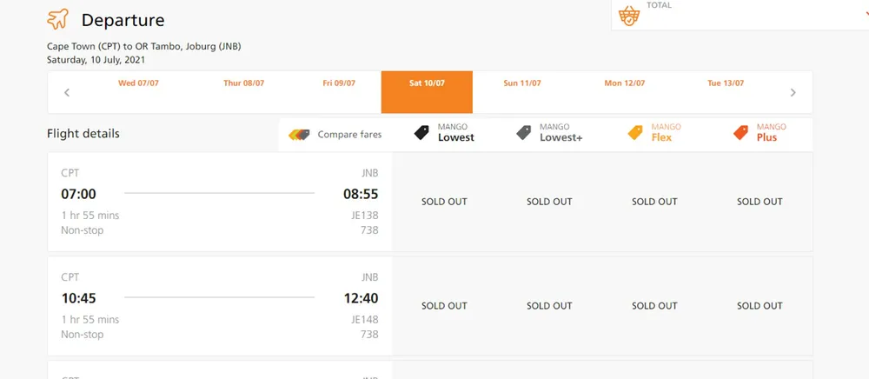The height and width of the screenshot is (379, 869).
Task: Go to previous dates with left arrow
Action: (67, 92)
